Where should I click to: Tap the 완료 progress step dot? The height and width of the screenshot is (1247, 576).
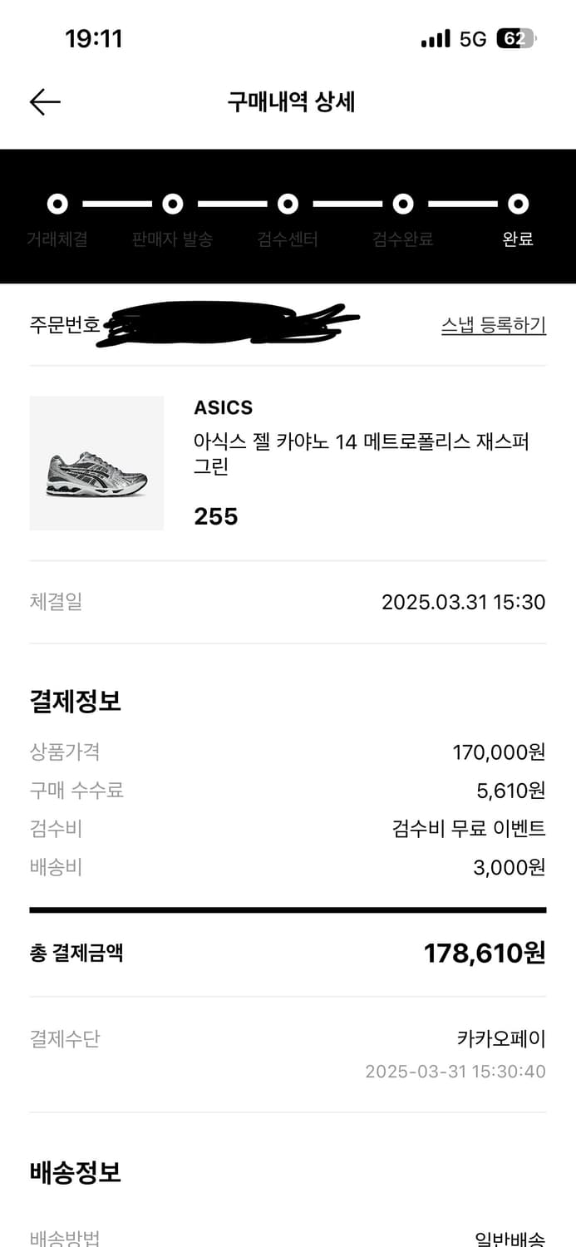click(x=518, y=204)
